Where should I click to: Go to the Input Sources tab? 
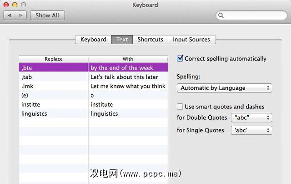coord(191,40)
